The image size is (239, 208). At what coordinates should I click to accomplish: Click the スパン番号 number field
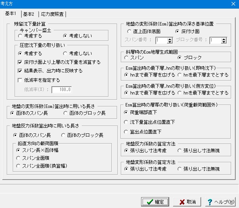click(x=161, y=40)
